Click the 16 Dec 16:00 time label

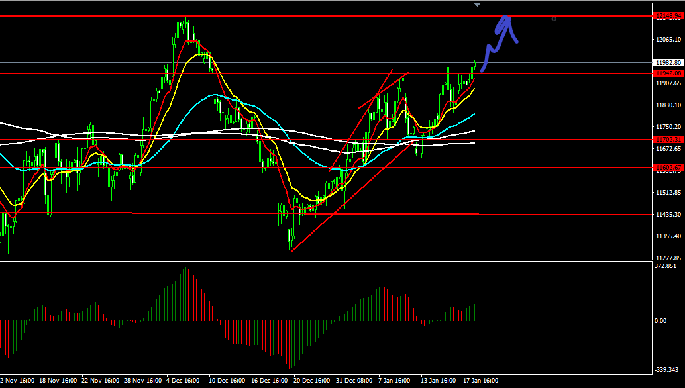pos(270,381)
